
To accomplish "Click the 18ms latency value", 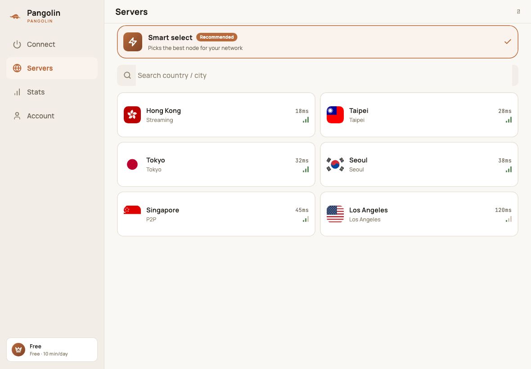I will tap(302, 111).
